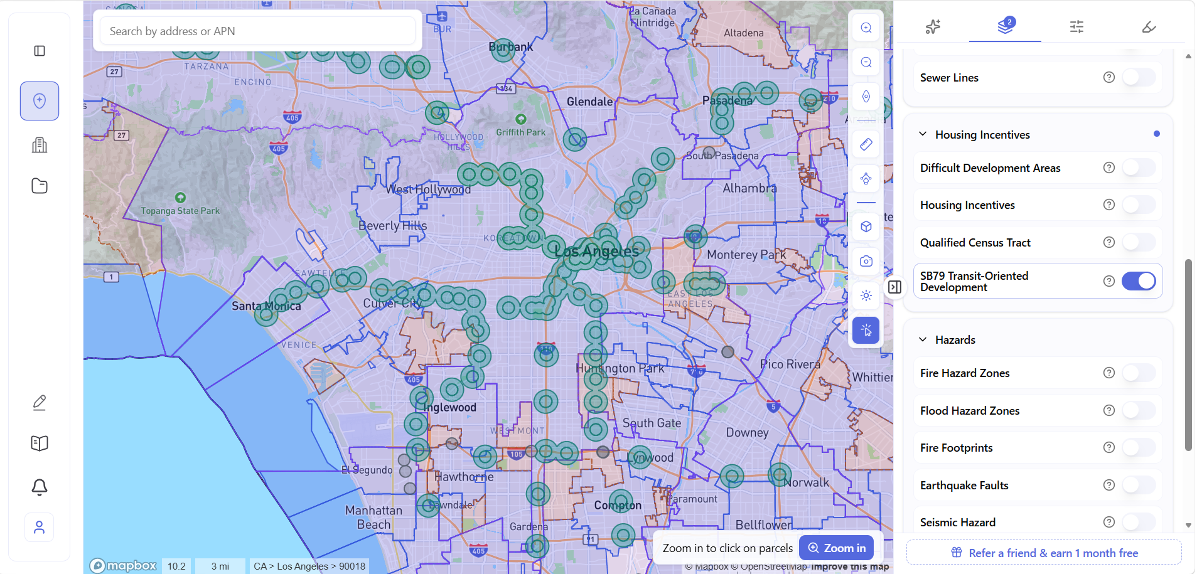Click the Search by address or APN field
Image resolution: width=1197 pixels, height=574 pixels.
[x=257, y=31]
